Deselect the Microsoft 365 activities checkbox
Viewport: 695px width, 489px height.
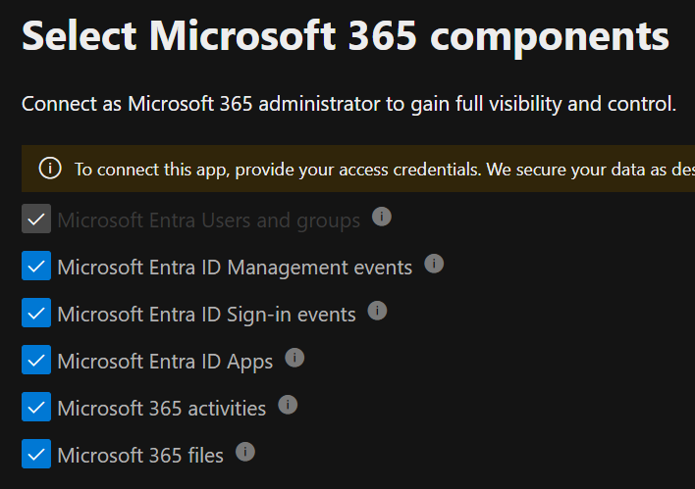pyautogui.click(x=36, y=408)
